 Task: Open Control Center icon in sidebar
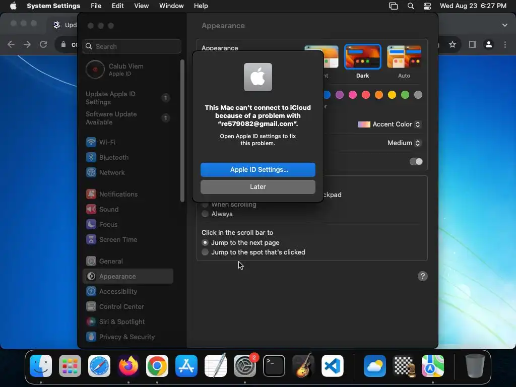(x=91, y=307)
